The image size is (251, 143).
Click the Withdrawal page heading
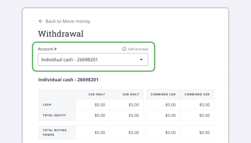pos(61,34)
